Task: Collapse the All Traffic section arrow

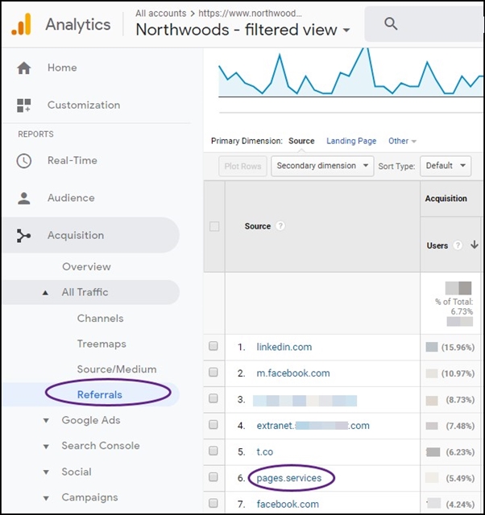Action: 45,293
